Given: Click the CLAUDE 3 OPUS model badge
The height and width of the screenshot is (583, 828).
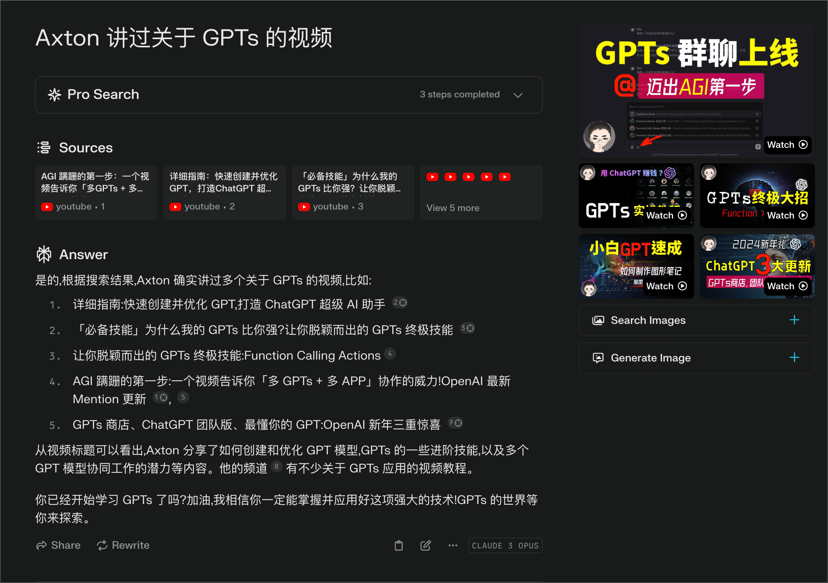Looking at the screenshot, I should (x=505, y=545).
